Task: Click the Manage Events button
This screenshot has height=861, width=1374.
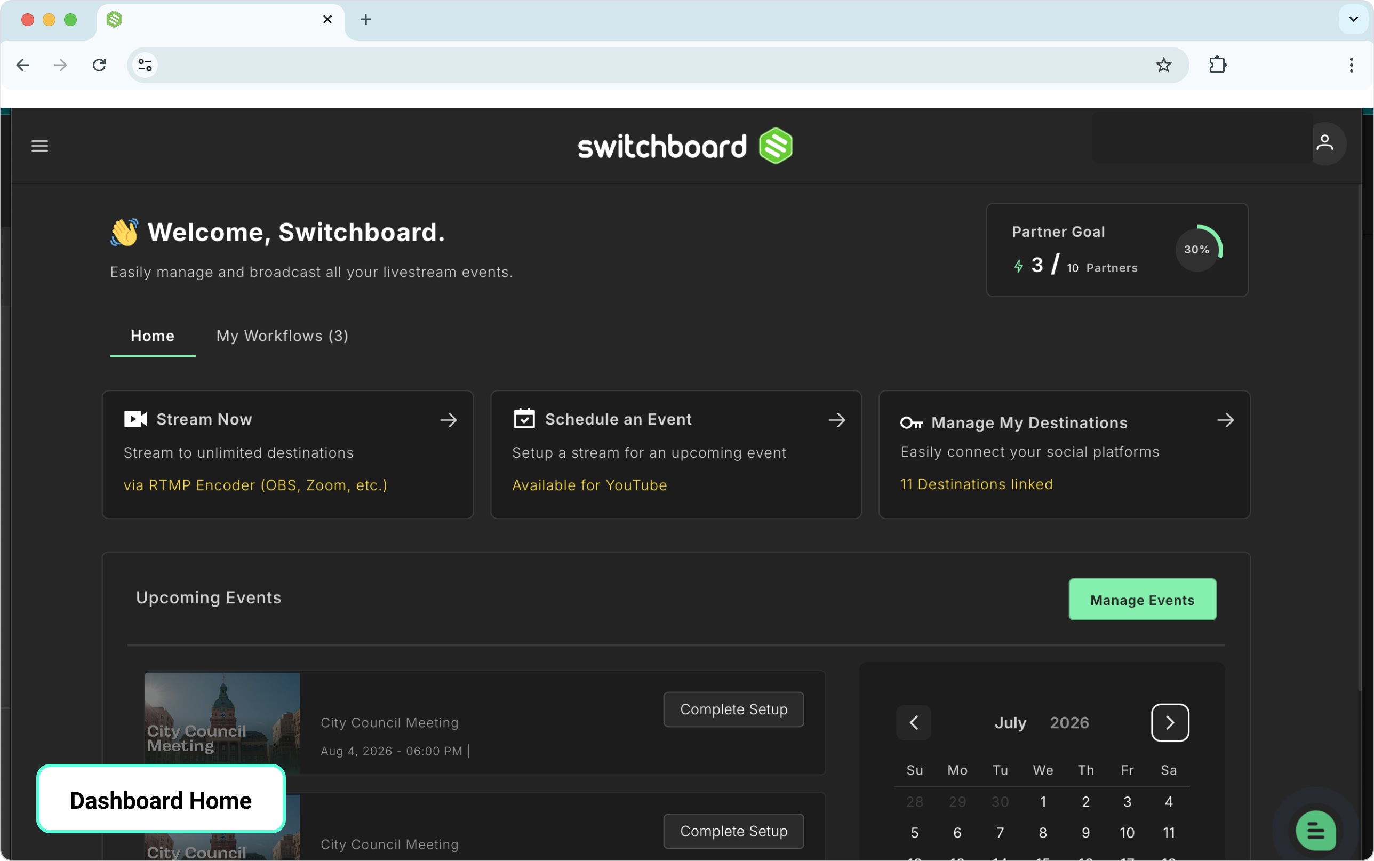Action: 1143,600
